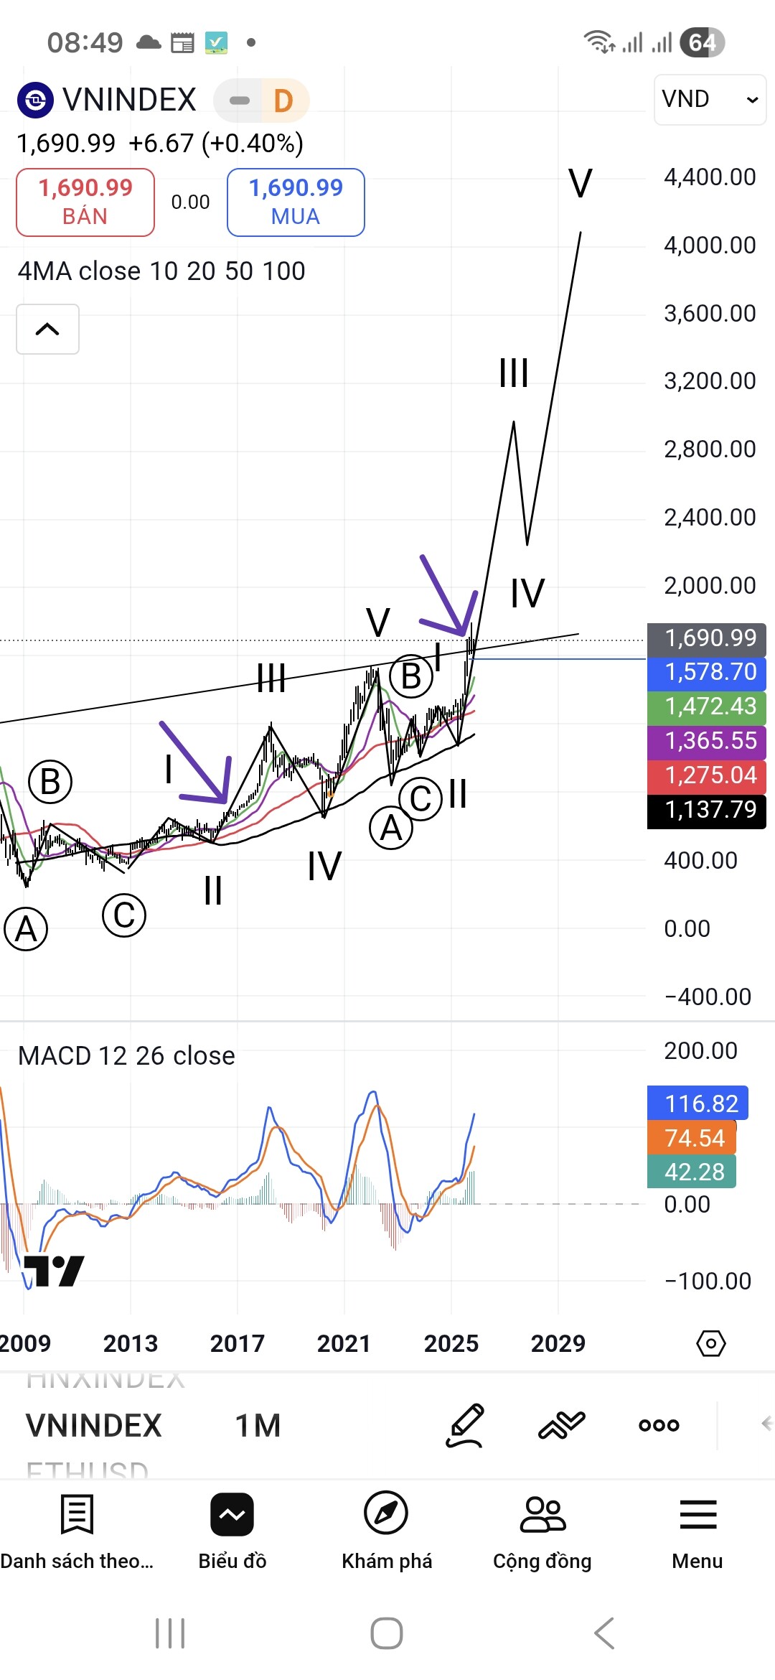Open 4MA close indicator legend
Screen dimensions: 775x1680
161,271
